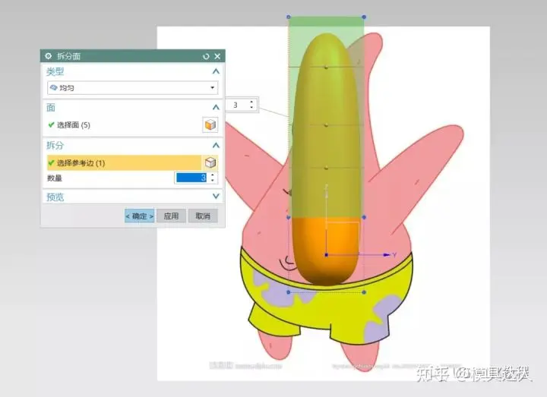
Task: Click the reference edge cube icon
Action: pyautogui.click(x=210, y=162)
